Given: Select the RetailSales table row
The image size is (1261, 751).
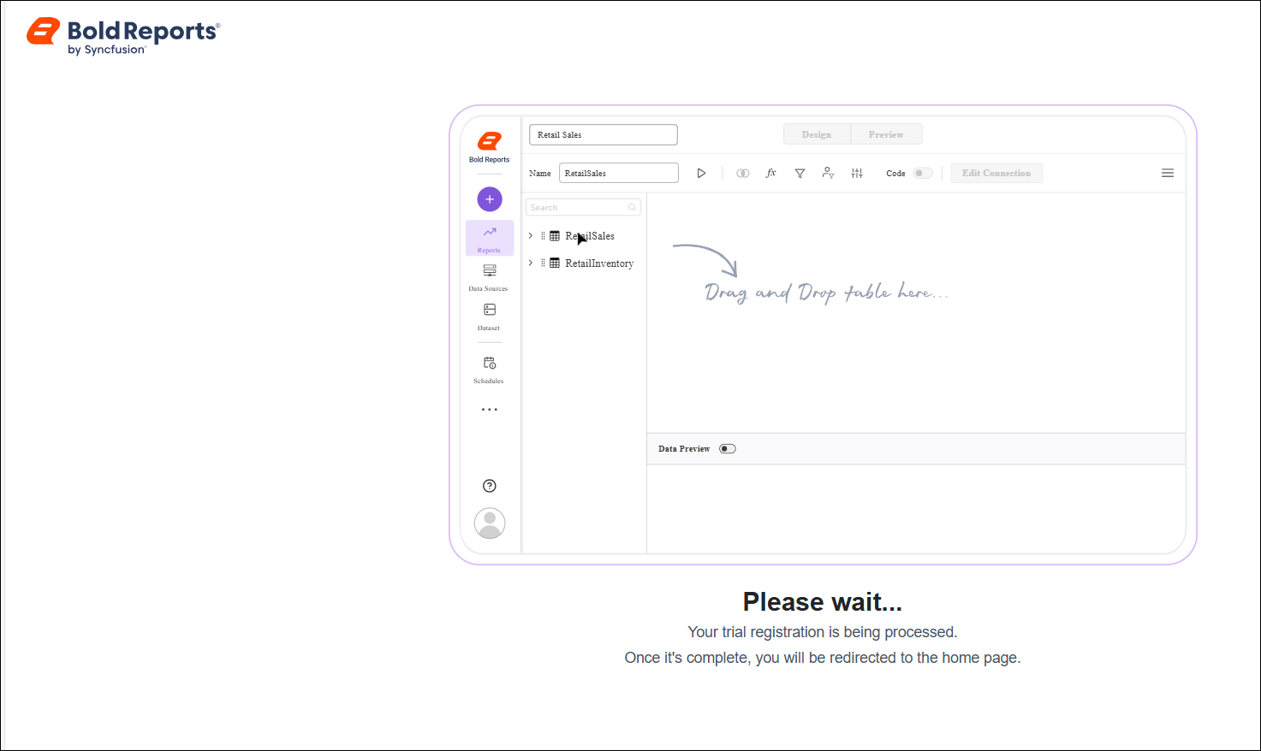Looking at the screenshot, I should click(584, 236).
